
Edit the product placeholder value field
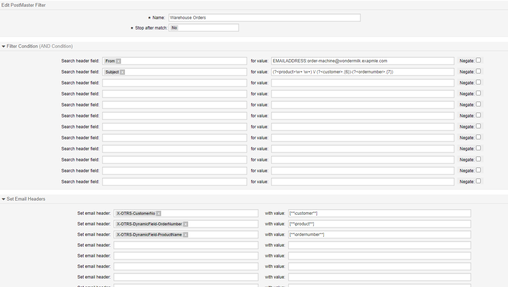coord(379,224)
